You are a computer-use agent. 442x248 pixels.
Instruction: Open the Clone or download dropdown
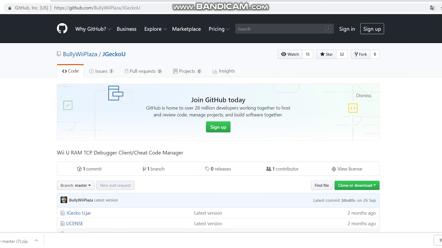pos(357,185)
